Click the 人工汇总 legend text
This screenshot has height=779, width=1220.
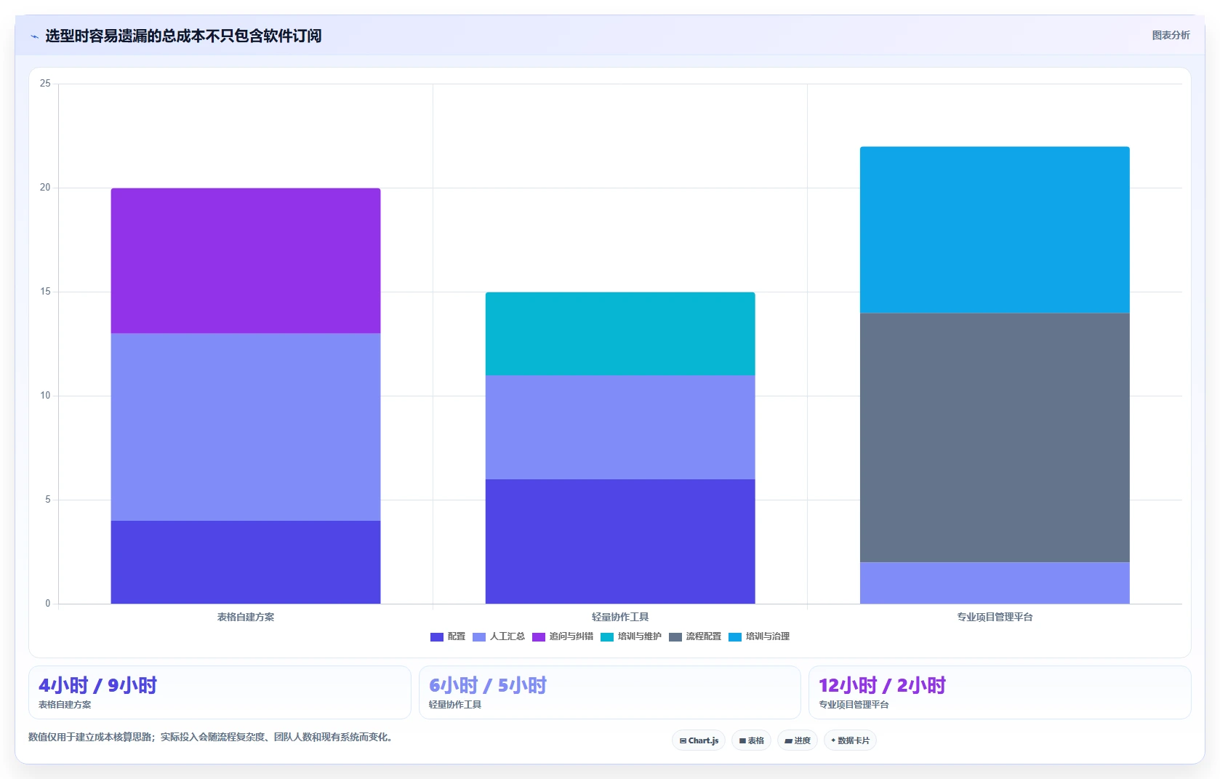(507, 636)
